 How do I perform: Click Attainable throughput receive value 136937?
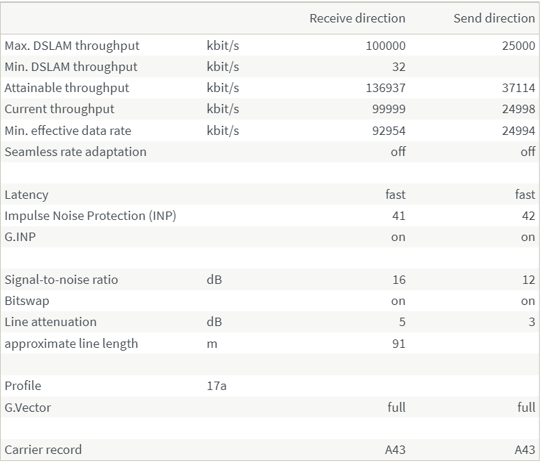(x=385, y=88)
